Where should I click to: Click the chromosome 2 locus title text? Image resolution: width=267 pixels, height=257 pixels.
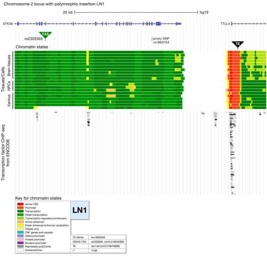pos(54,4)
